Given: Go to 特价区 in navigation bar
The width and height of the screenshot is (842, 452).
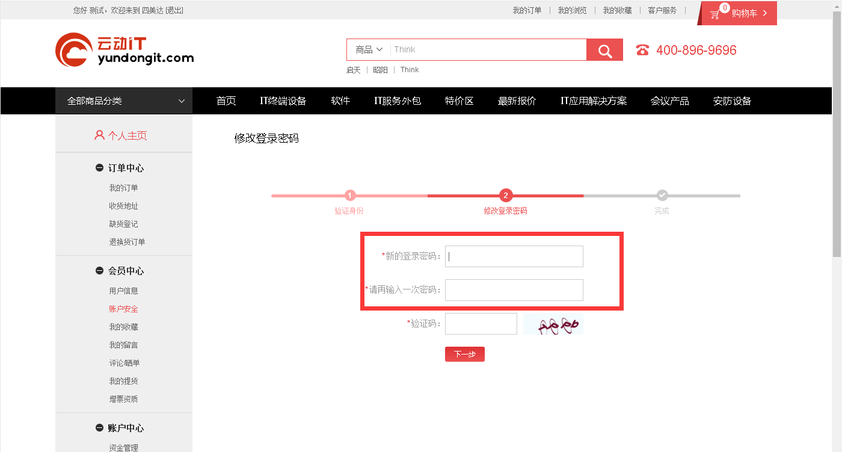Looking at the screenshot, I should coord(459,101).
